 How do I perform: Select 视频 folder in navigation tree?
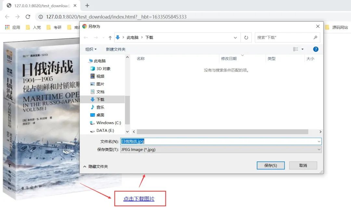[x=97, y=76]
